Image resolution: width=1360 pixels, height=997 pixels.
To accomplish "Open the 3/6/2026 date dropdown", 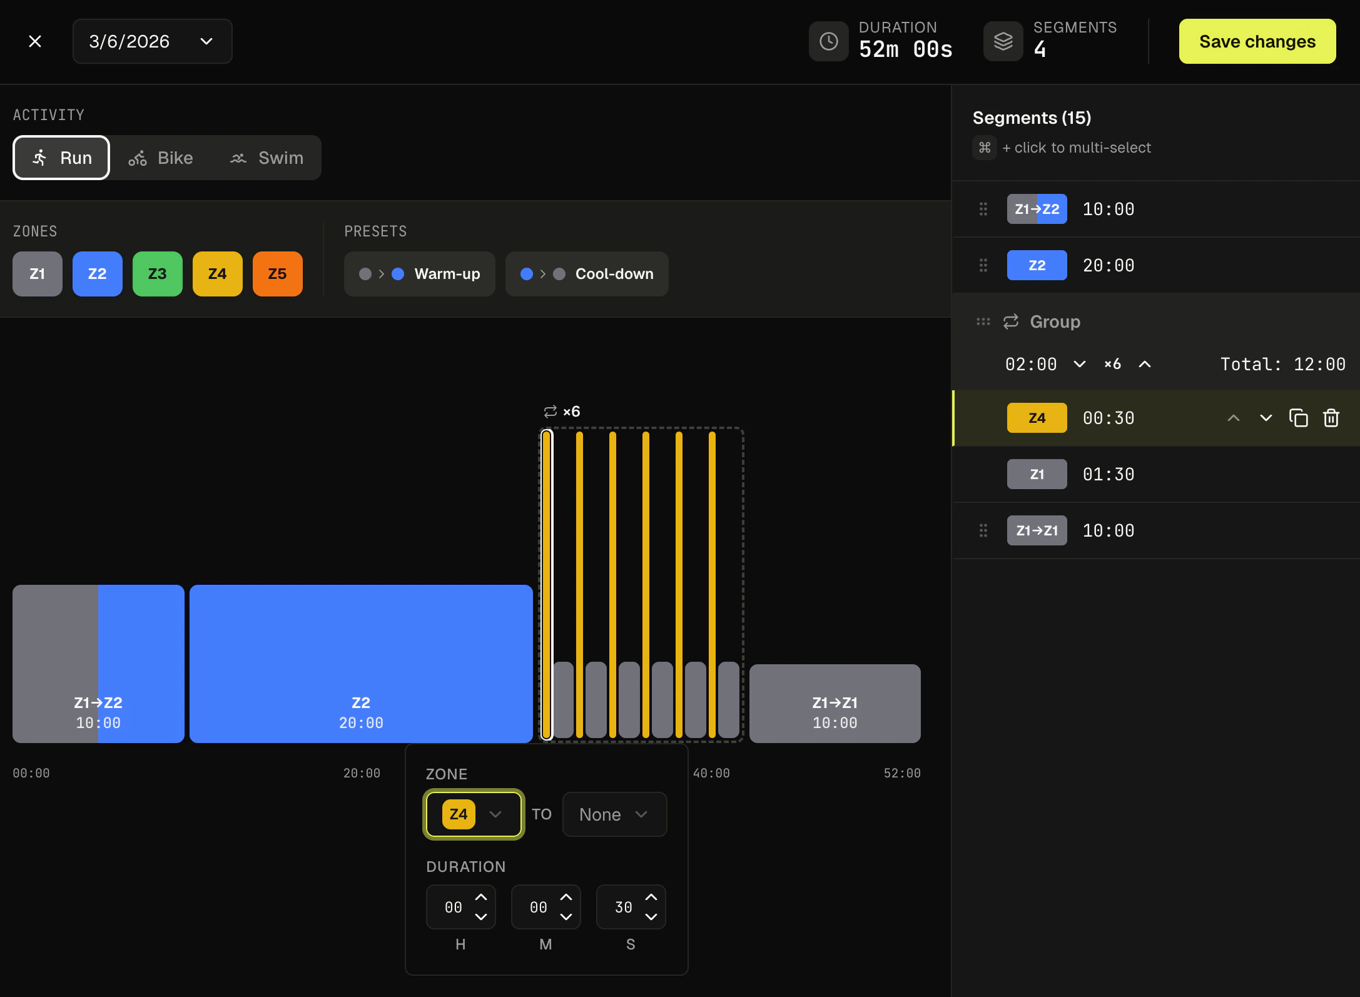I will (x=152, y=41).
